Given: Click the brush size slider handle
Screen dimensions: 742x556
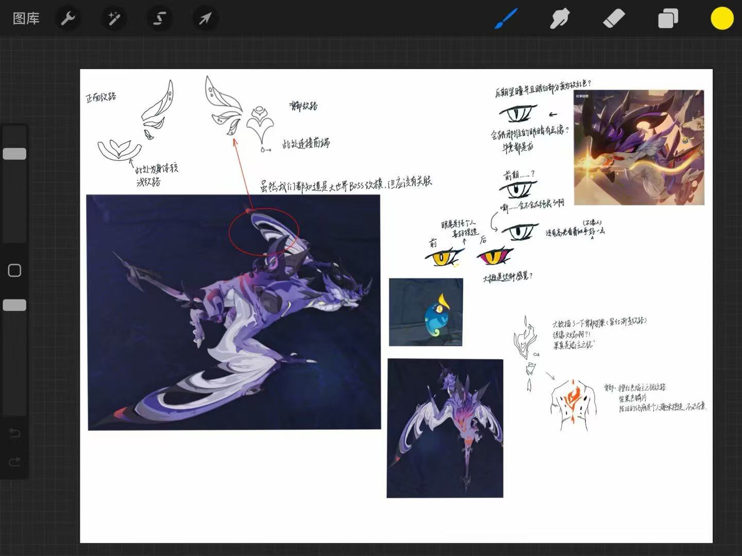Looking at the screenshot, I should pyautogui.click(x=14, y=153).
